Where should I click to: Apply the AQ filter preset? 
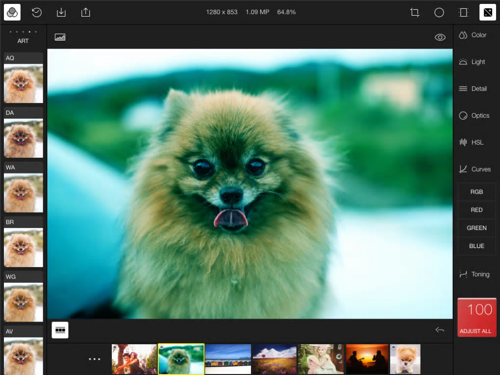coord(23,78)
